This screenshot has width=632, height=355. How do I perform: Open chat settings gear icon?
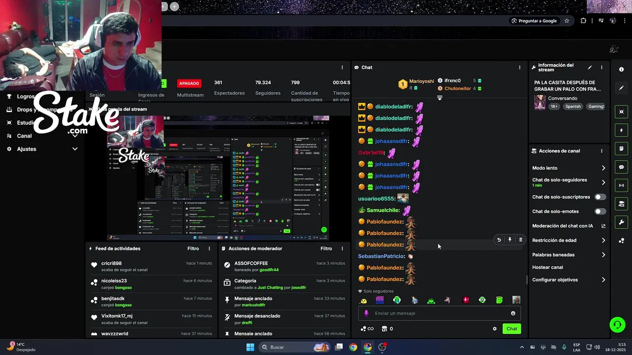tap(494, 329)
